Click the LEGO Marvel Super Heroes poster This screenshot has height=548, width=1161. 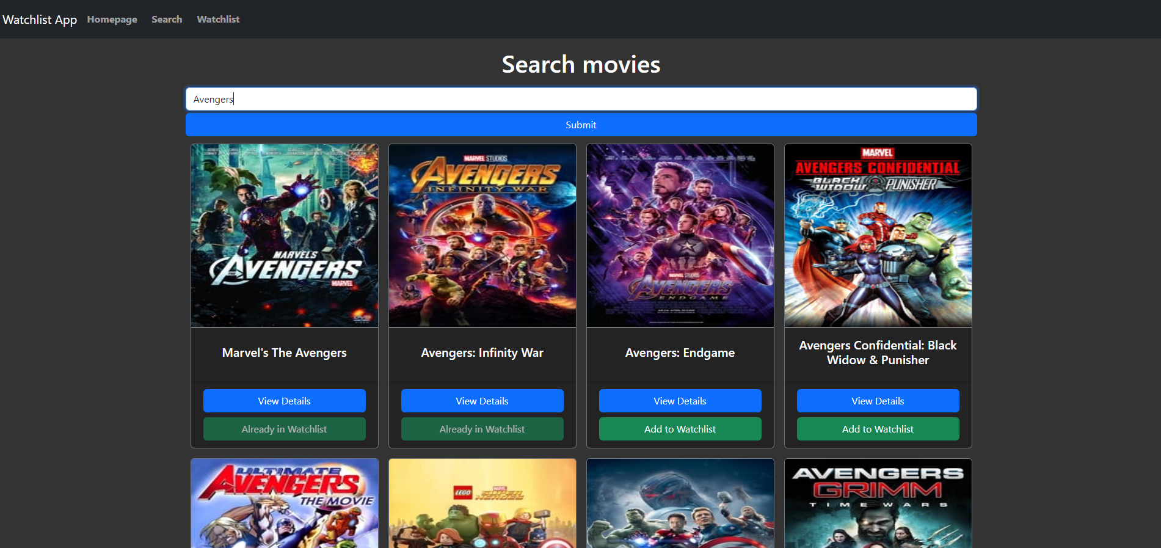[482, 503]
